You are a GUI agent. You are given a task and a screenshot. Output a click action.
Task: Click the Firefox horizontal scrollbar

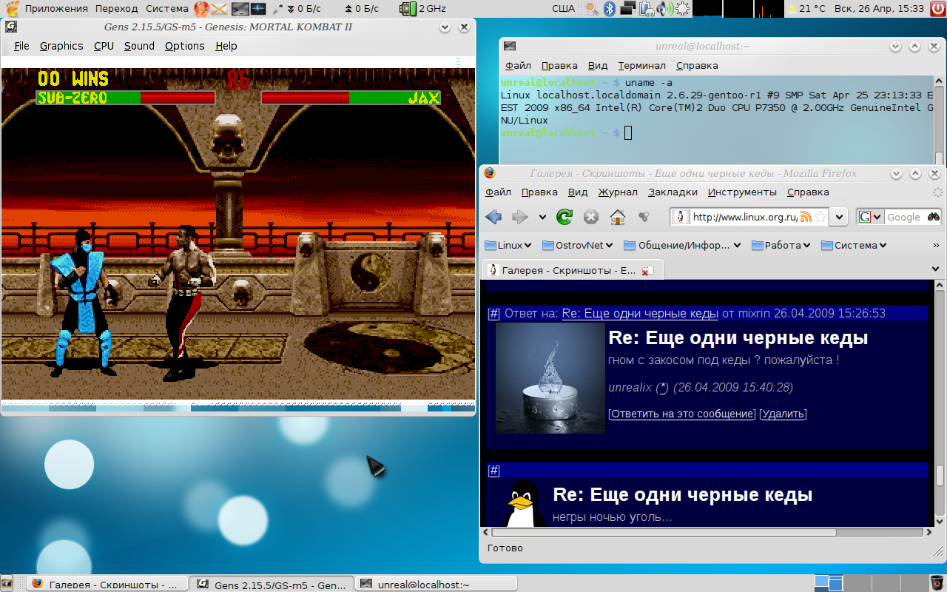pos(707,532)
